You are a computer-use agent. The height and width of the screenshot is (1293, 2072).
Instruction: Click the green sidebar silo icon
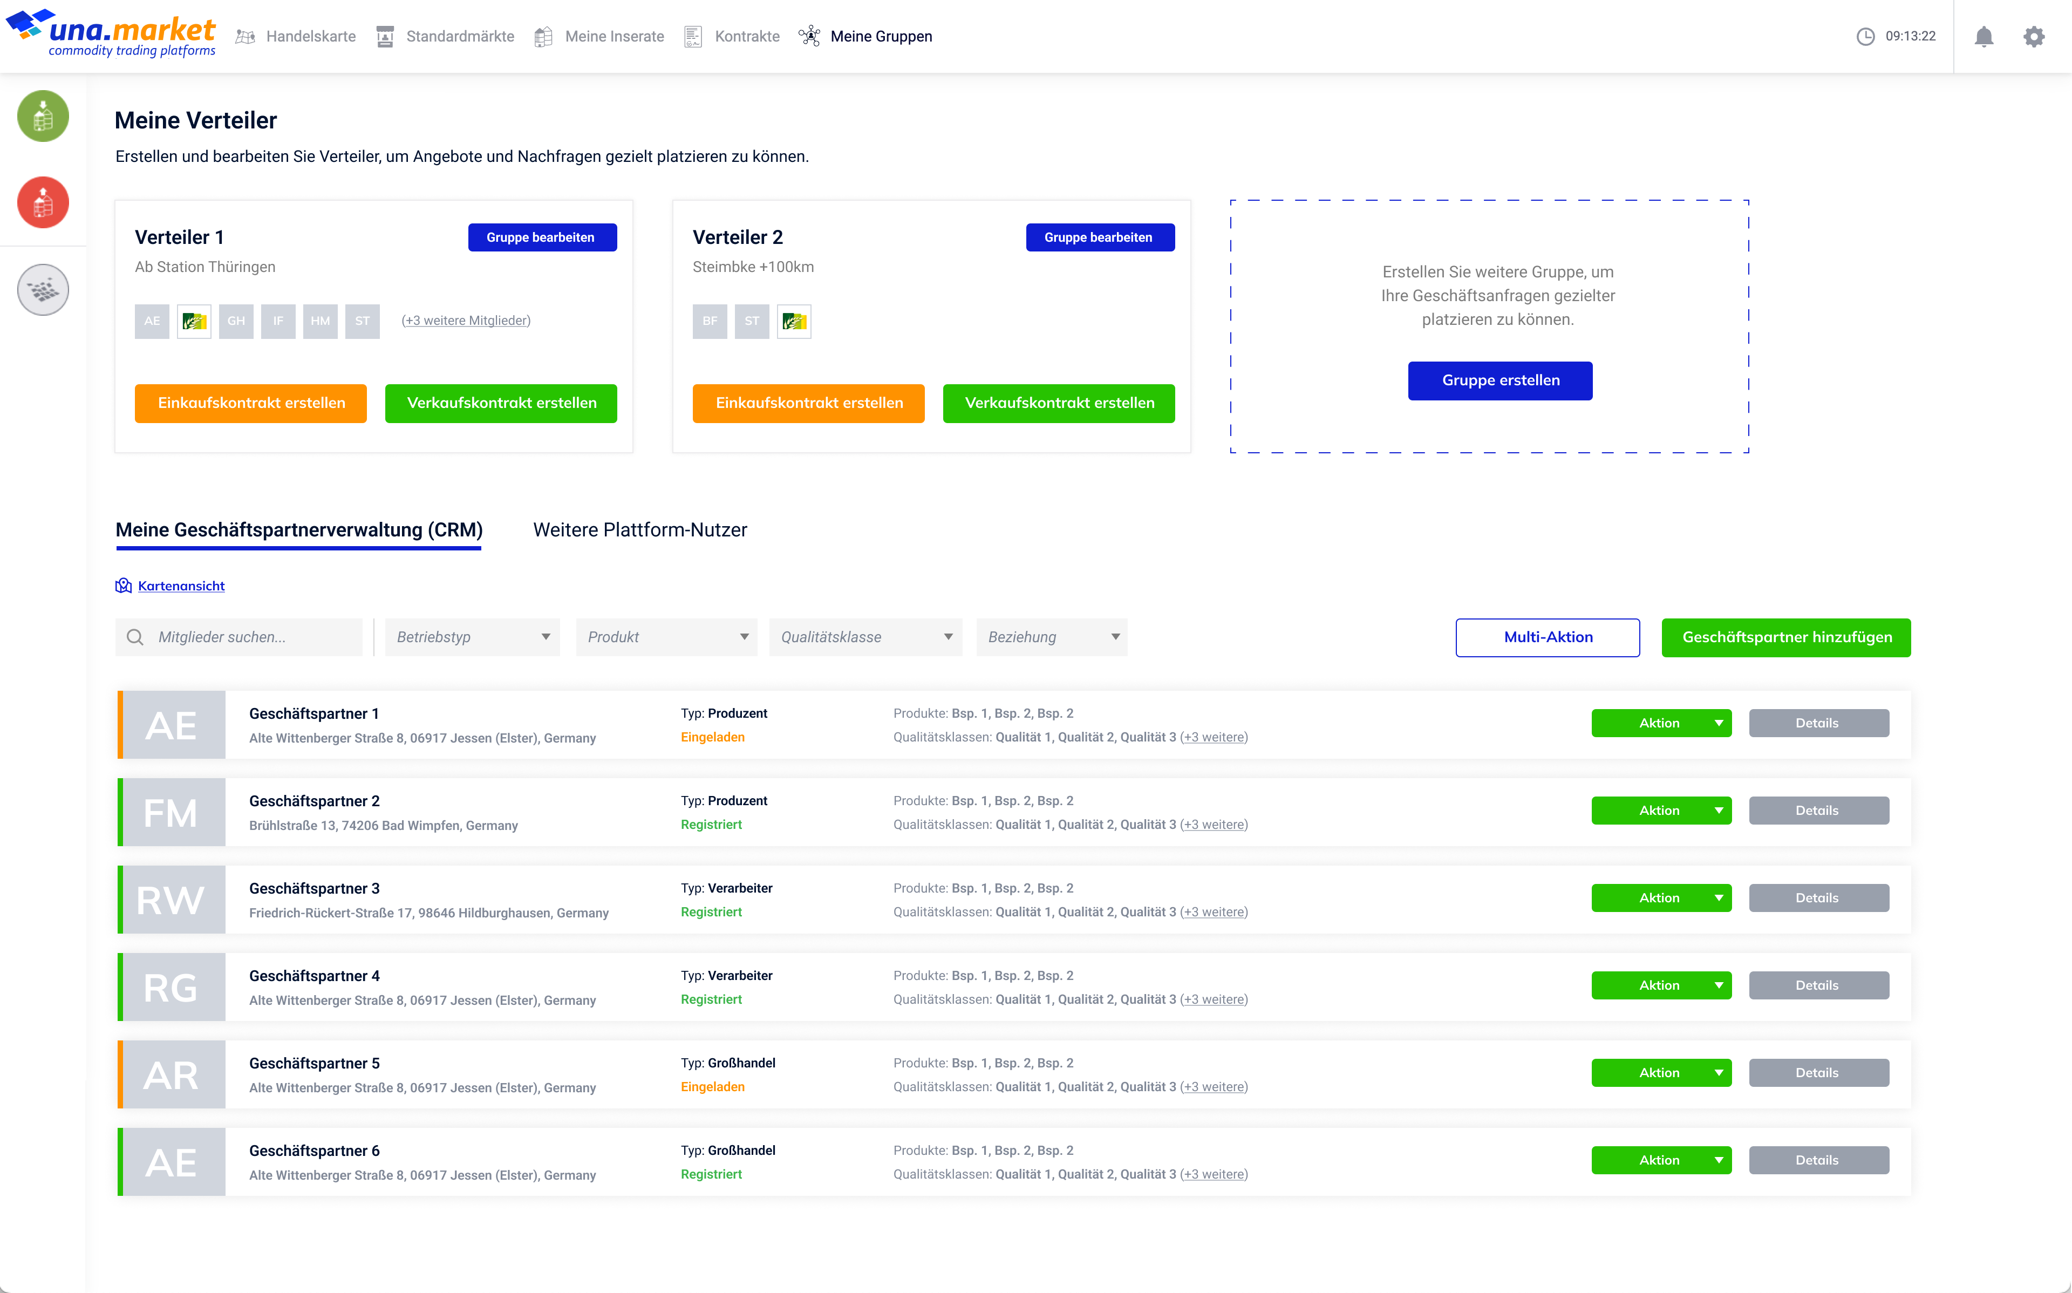[x=43, y=115]
